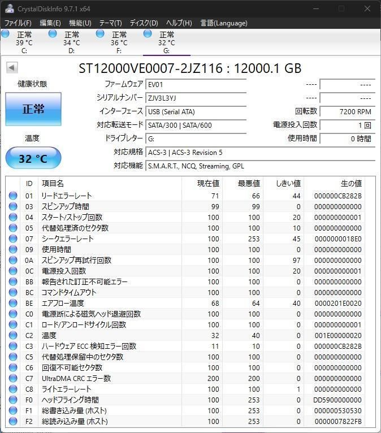Click the previous disk arrow button
381x433 pixels.
tap(11, 68)
